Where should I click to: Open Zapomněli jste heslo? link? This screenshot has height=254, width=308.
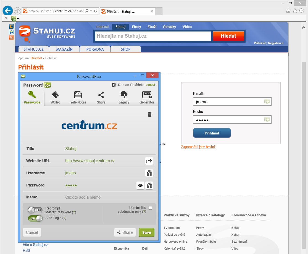click(x=198, y=147)
